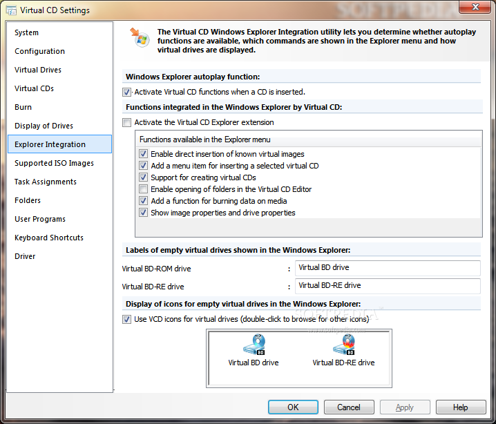
Task: Select Explorer Integration in sidebar
Action: [60, 144]
